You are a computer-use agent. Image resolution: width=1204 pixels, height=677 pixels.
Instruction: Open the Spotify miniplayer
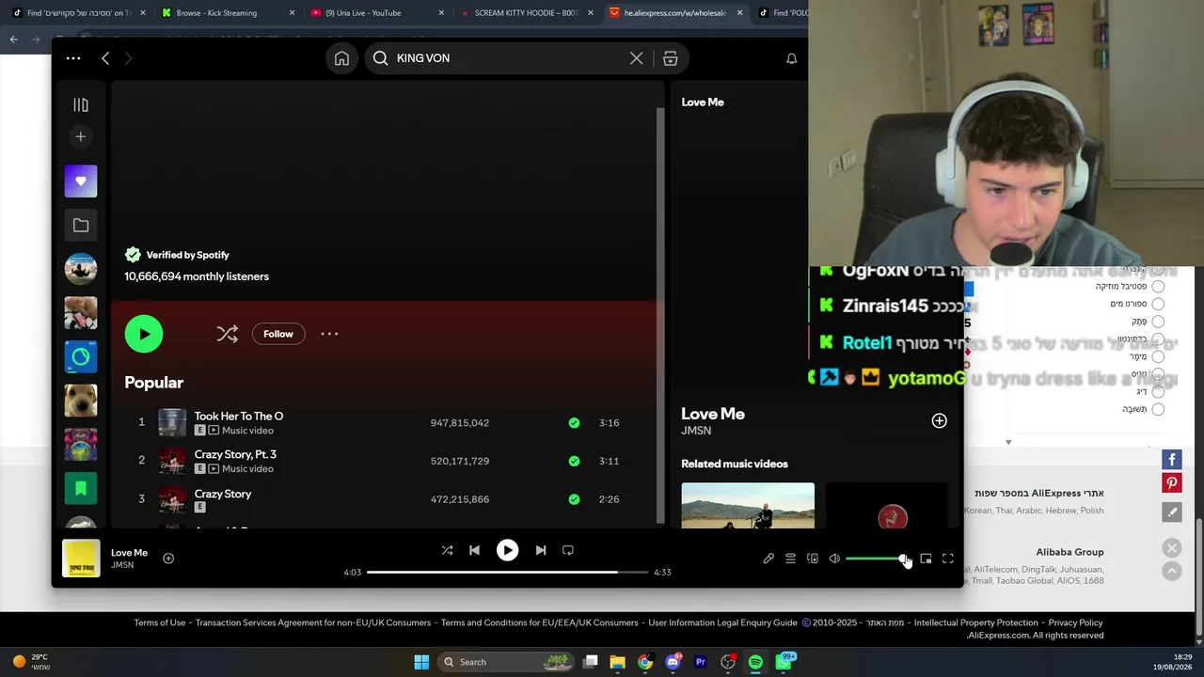pyautogui.click(x=926, y=559)
